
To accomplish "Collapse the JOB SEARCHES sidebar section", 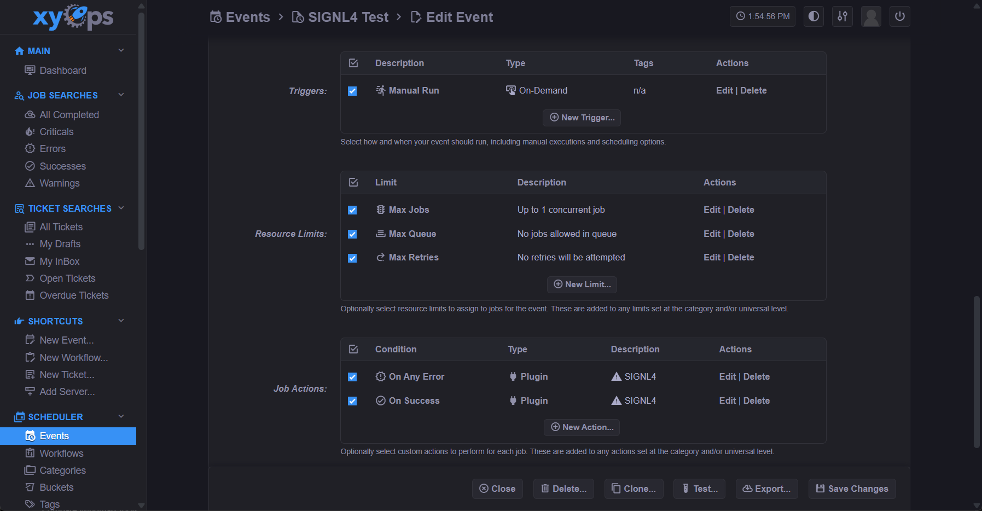I will coord(121,95).
